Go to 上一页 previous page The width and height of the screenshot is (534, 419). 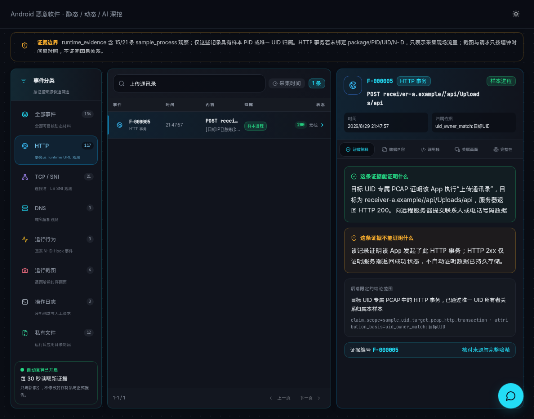280,398
